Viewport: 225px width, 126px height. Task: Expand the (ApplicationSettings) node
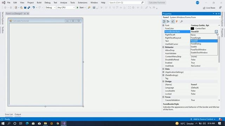(163, 72)
